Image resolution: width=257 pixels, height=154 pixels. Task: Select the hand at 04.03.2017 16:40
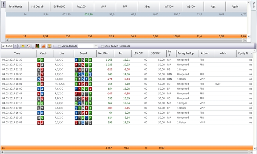127,113
